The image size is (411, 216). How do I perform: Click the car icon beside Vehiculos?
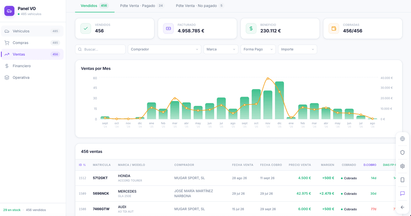(7, 31)
